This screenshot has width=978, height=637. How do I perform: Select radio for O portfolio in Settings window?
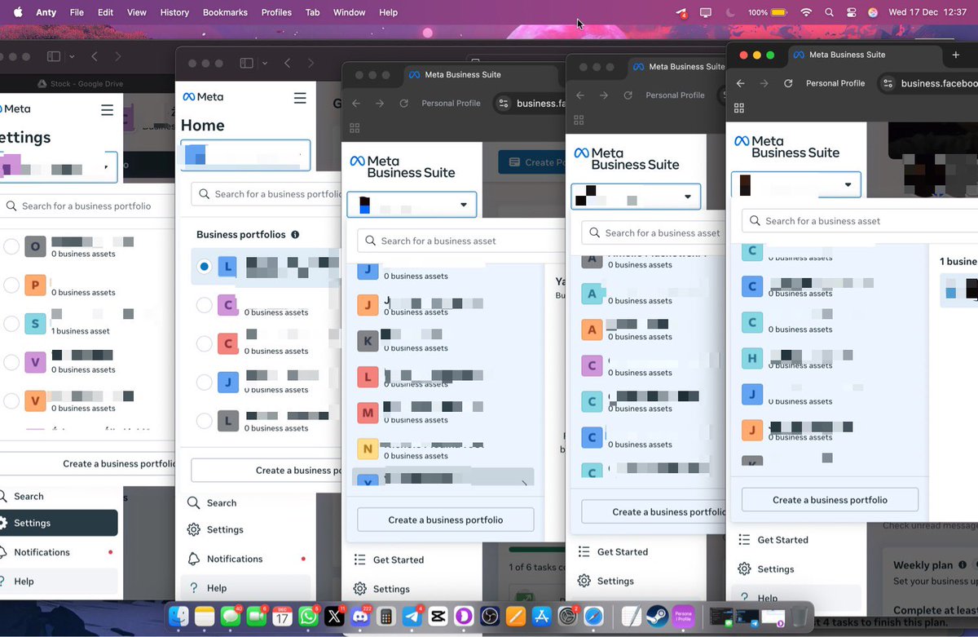11,246
